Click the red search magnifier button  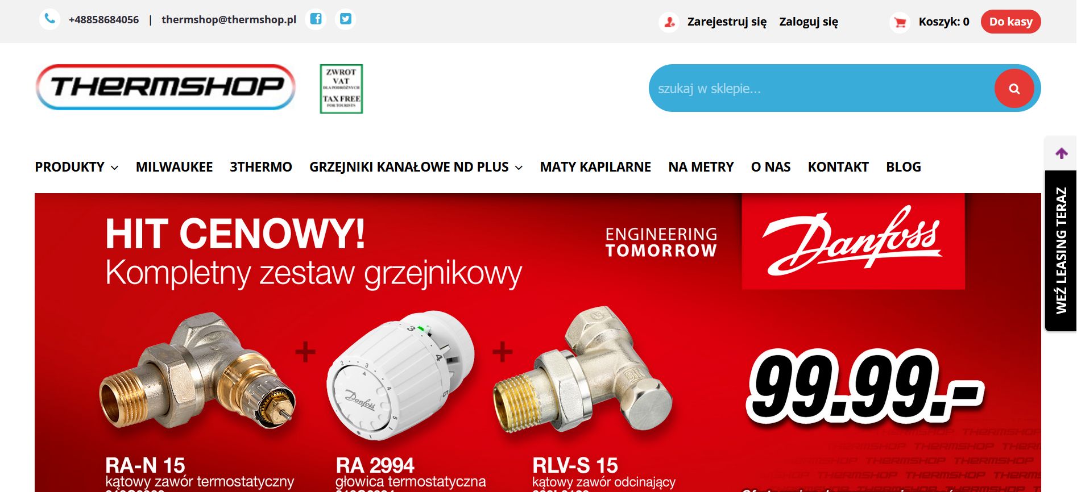point(1014,89)
